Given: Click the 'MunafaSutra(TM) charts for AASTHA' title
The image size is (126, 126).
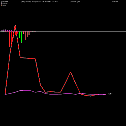Looking at the screenshot, I should (x=45, y=2).
